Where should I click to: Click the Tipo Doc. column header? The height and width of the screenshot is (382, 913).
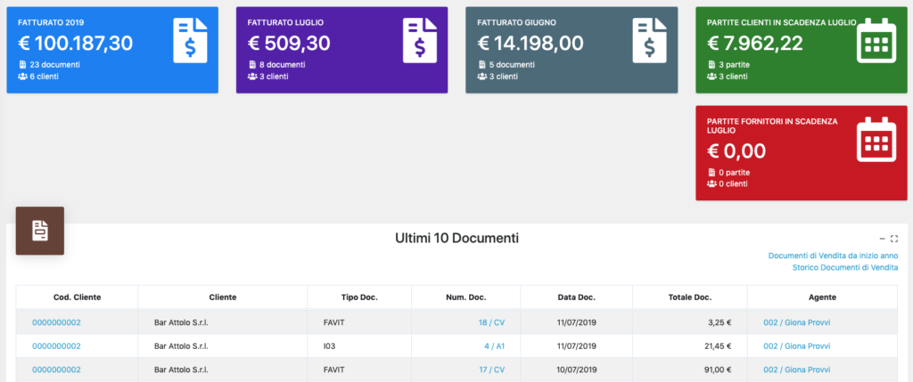[359, 297]
